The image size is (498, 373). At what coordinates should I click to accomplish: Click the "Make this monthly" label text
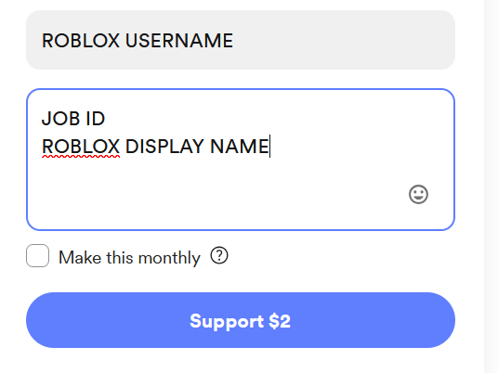click(x=129, y=257)
